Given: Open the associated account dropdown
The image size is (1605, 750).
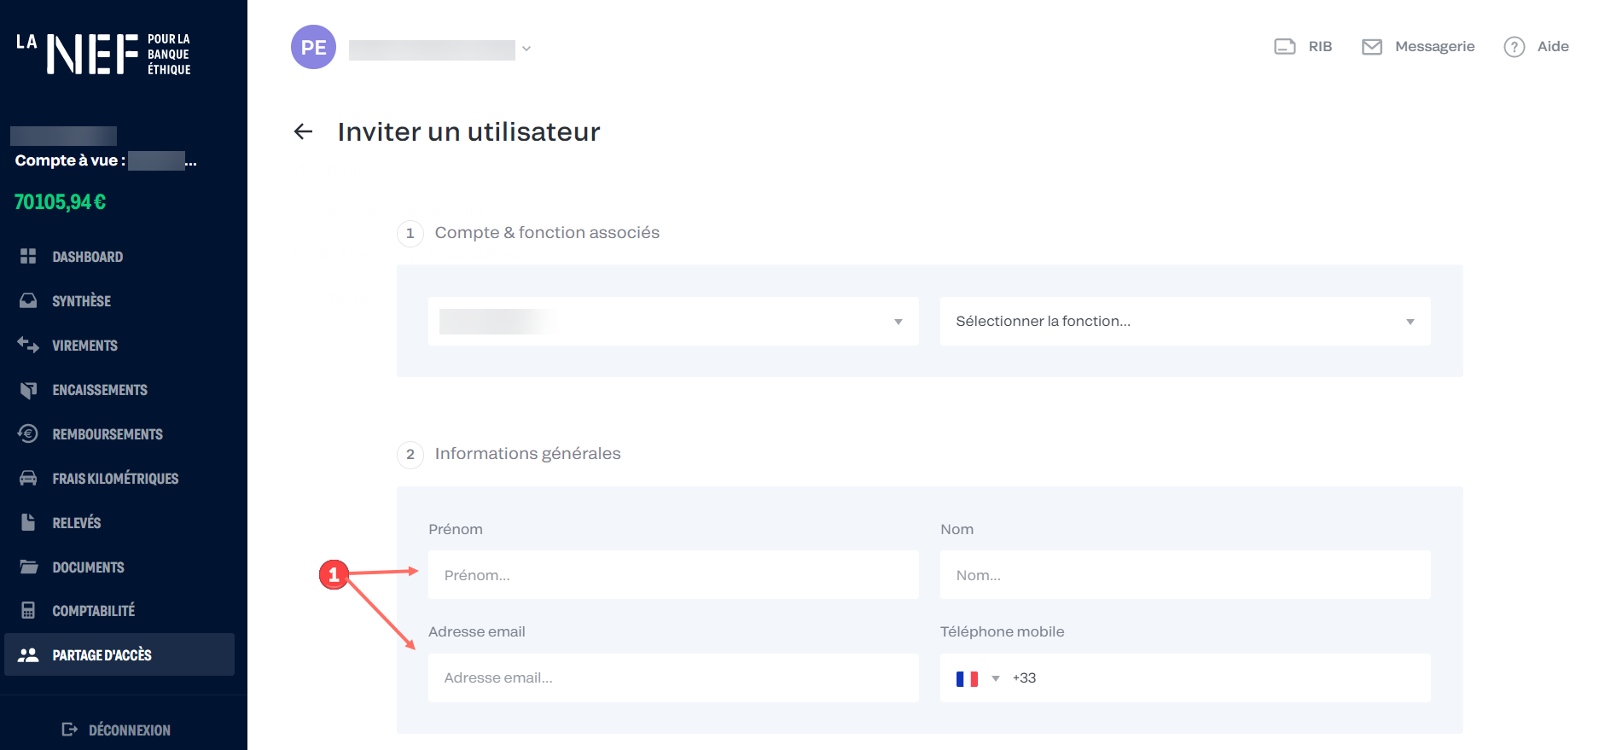Looking at the screenshot, I should point(672,322).
